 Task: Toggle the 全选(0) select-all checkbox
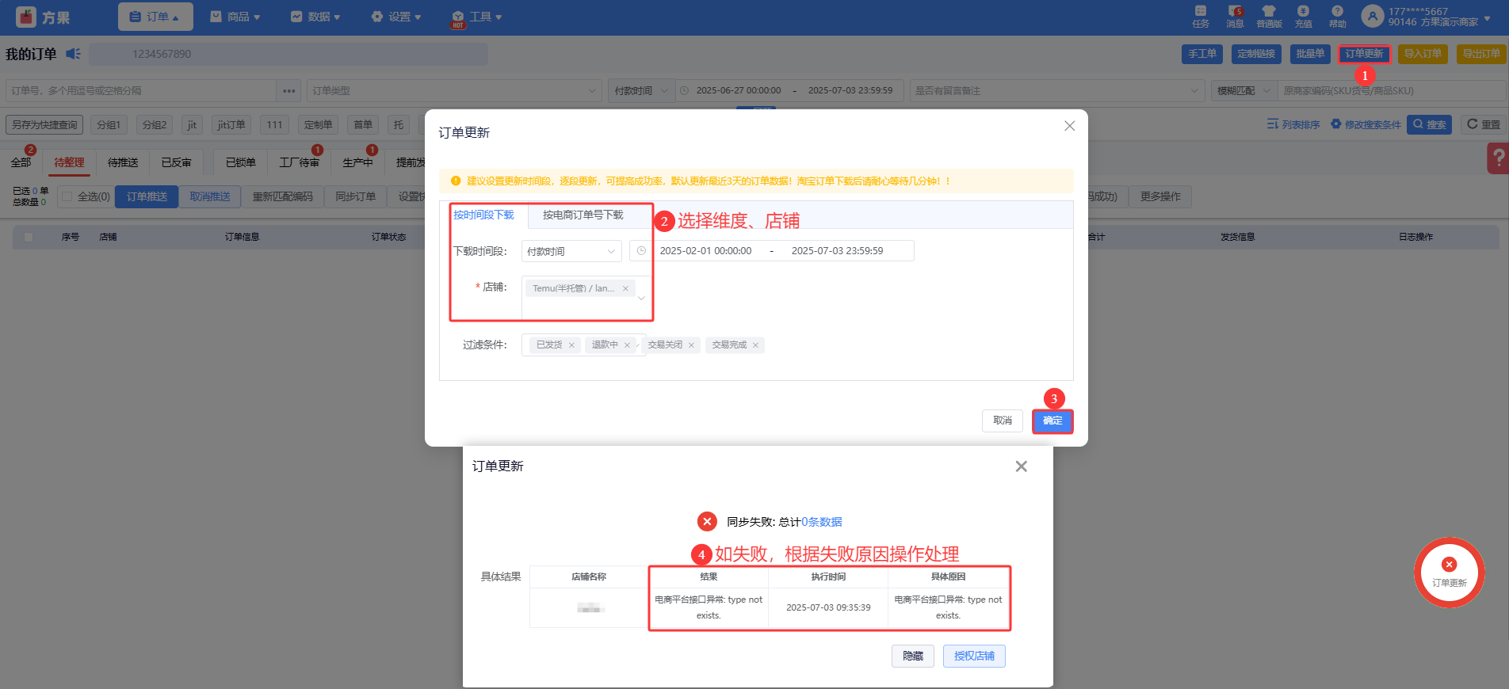tap(67, 196)
